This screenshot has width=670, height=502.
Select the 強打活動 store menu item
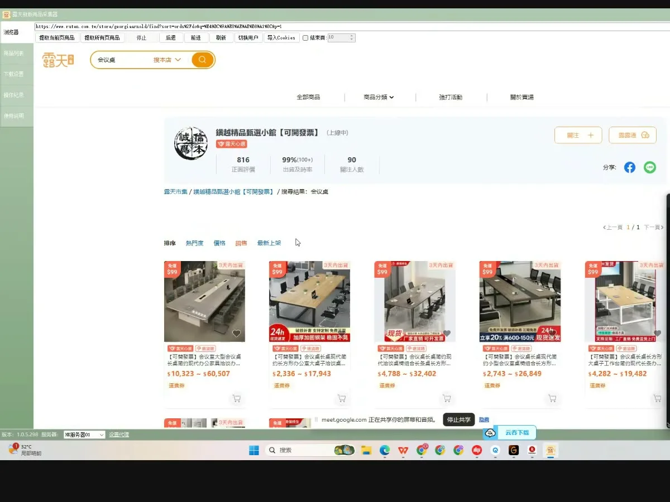click(x=451, y=97)
